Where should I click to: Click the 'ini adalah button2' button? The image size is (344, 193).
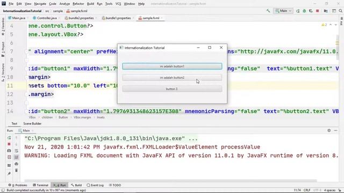[x=172, y=77]
